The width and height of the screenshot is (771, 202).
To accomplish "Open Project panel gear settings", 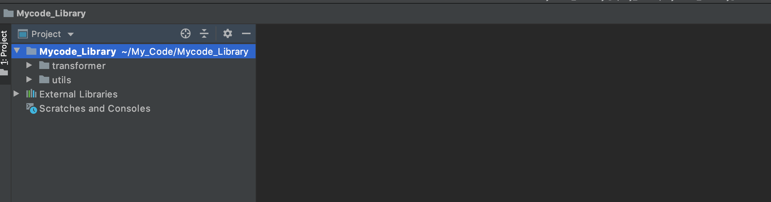I will (228, 33).
